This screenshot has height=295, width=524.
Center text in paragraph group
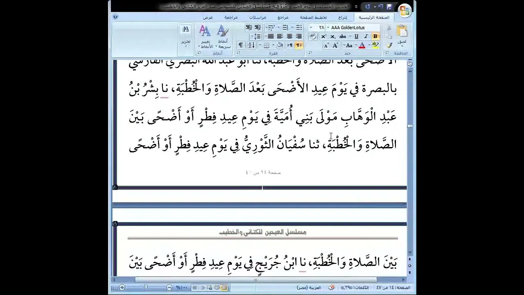coord(289,36)
